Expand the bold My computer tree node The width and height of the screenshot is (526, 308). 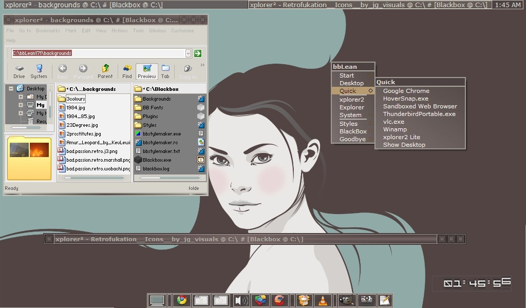point(21,105)
